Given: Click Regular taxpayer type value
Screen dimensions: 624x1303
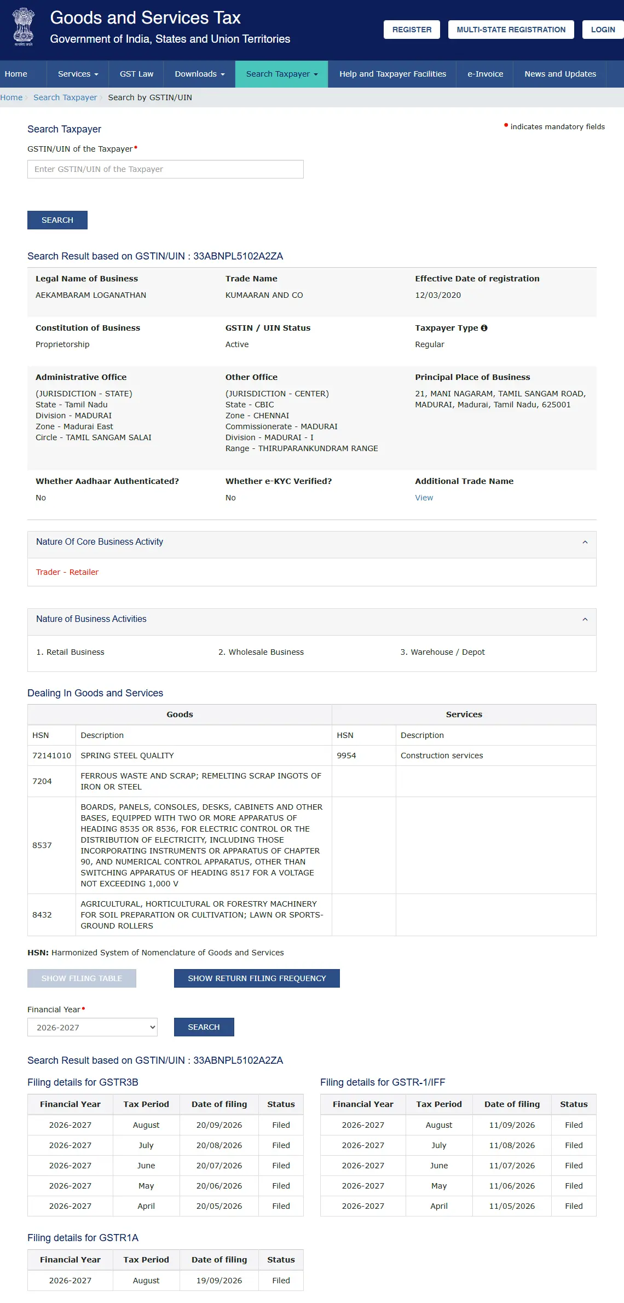Looking at the screenshot, I should pos(430,344).
